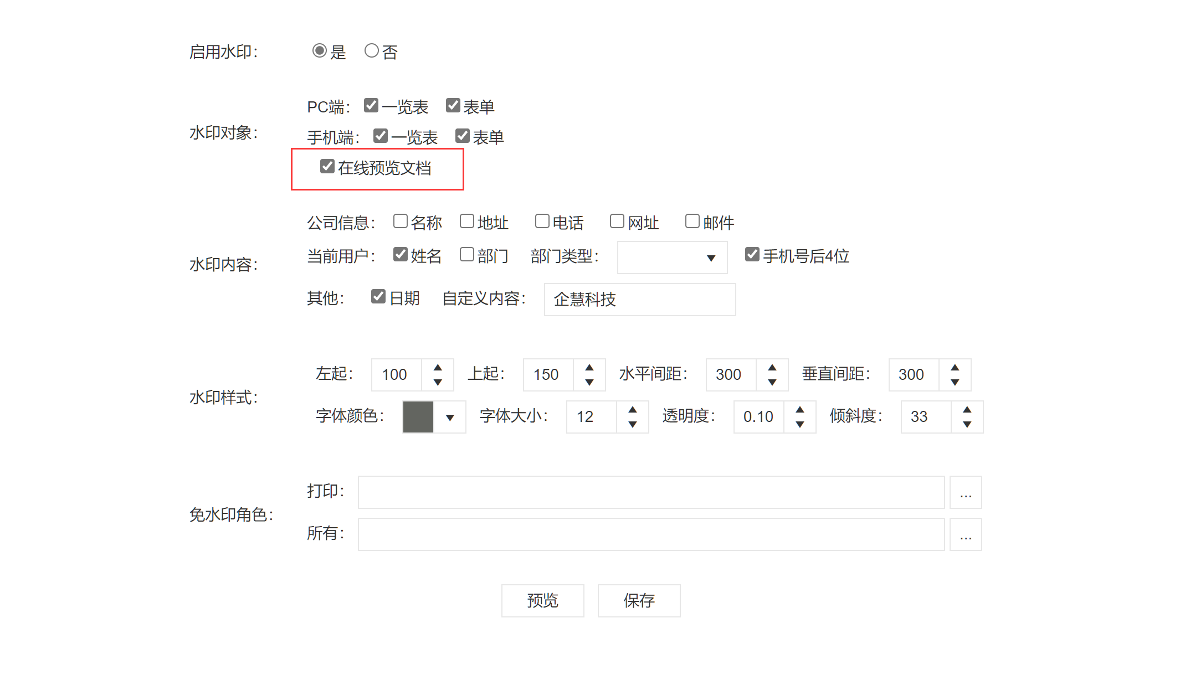The height and width of the screenshot is (685, 1185).
Task: Click the 垂直间距 value field
Action: pyautogui.click(x=914, y=375)
